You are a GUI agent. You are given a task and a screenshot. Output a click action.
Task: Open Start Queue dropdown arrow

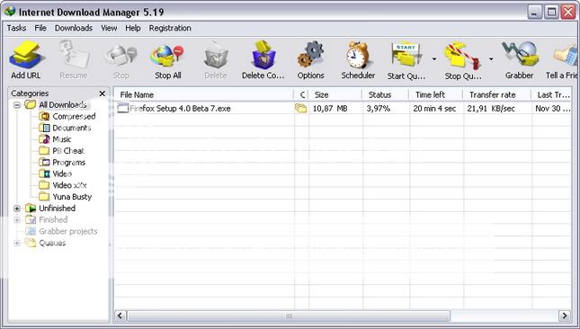coord(434,58)
